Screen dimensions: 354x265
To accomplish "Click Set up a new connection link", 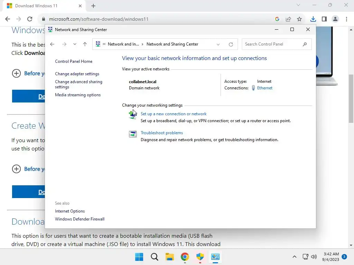I will [x=174, y=114].
